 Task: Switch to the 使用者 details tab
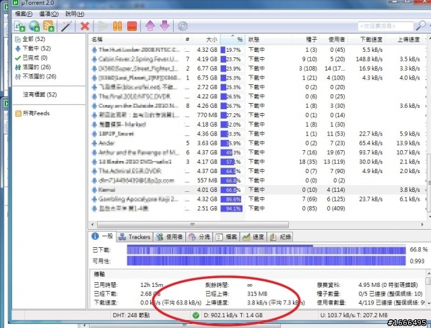(169, 237)
